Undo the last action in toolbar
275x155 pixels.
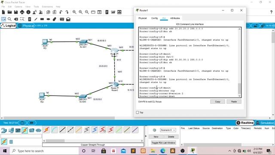[61, 12]
